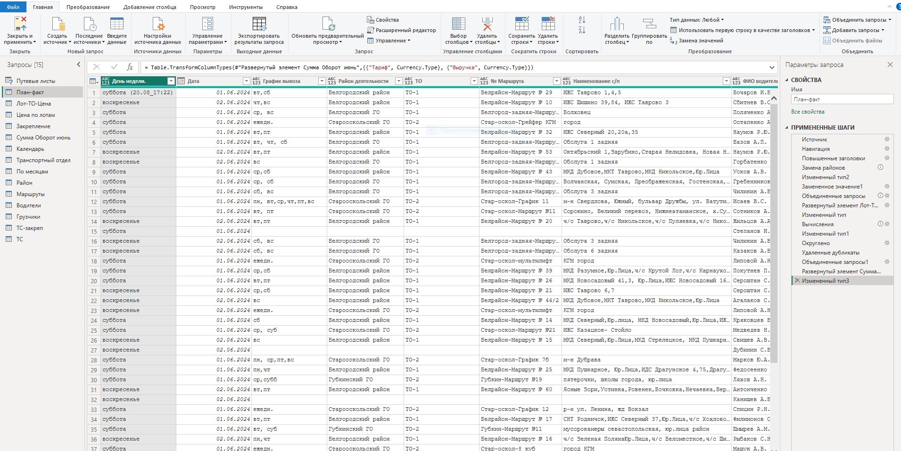Click the Choose Columns icon
The image size is (901, 451).
(x=458, y=24)
